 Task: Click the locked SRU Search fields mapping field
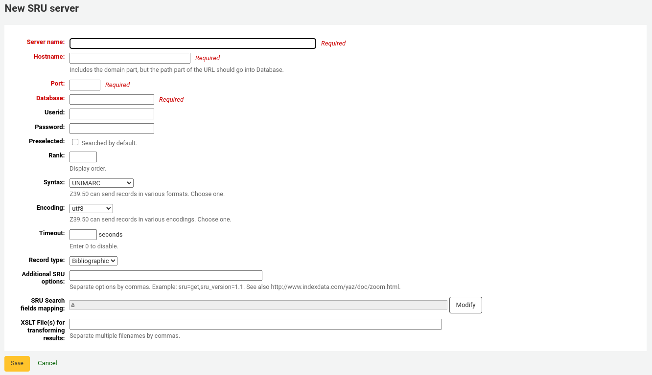click(x=258, y=305)
